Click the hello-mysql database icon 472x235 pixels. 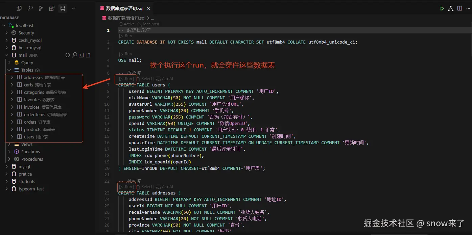coord(14,48)
